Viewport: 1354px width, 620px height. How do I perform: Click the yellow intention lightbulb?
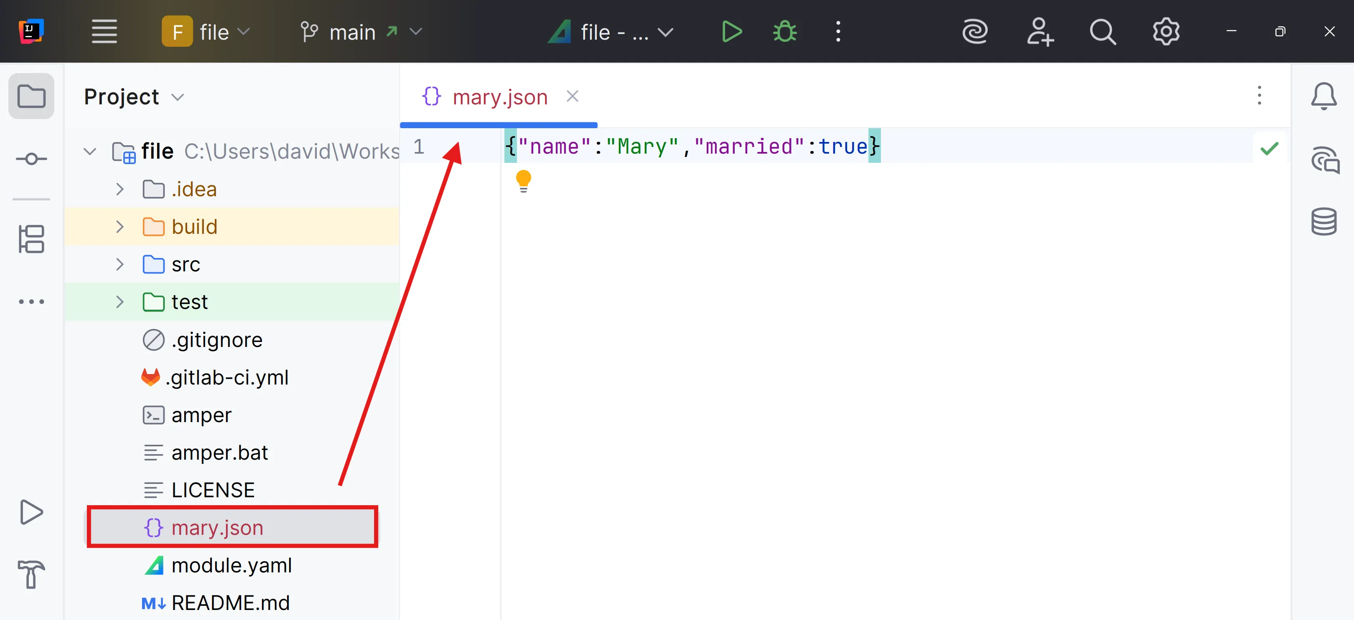point(523,181)
